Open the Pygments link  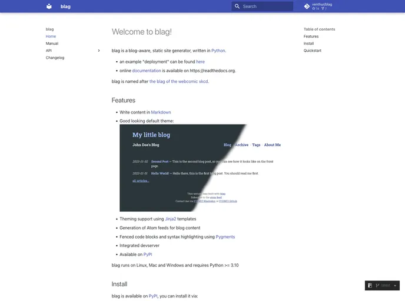225,237
